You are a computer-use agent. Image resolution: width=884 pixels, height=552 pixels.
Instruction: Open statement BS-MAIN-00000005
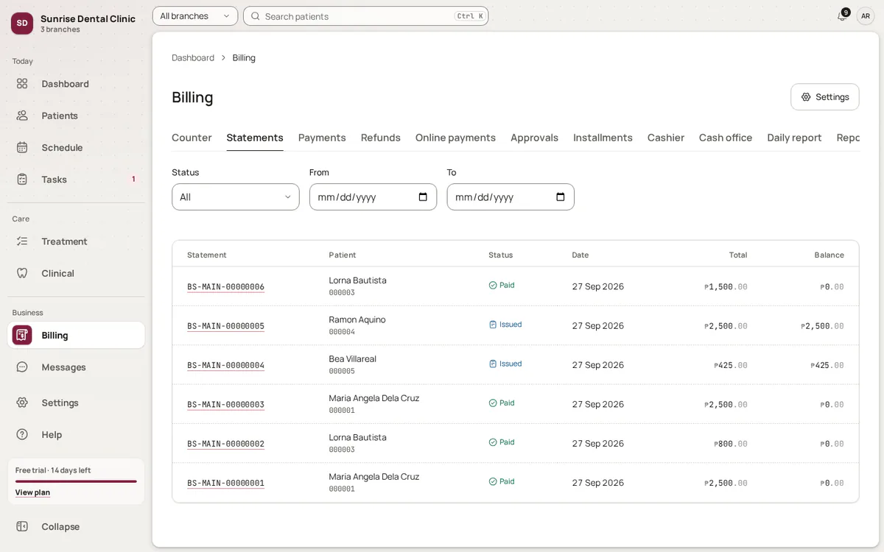coord(225,326)
